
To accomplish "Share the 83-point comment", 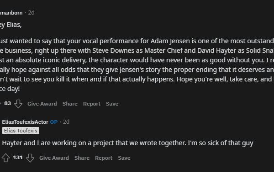I will 70,104.
